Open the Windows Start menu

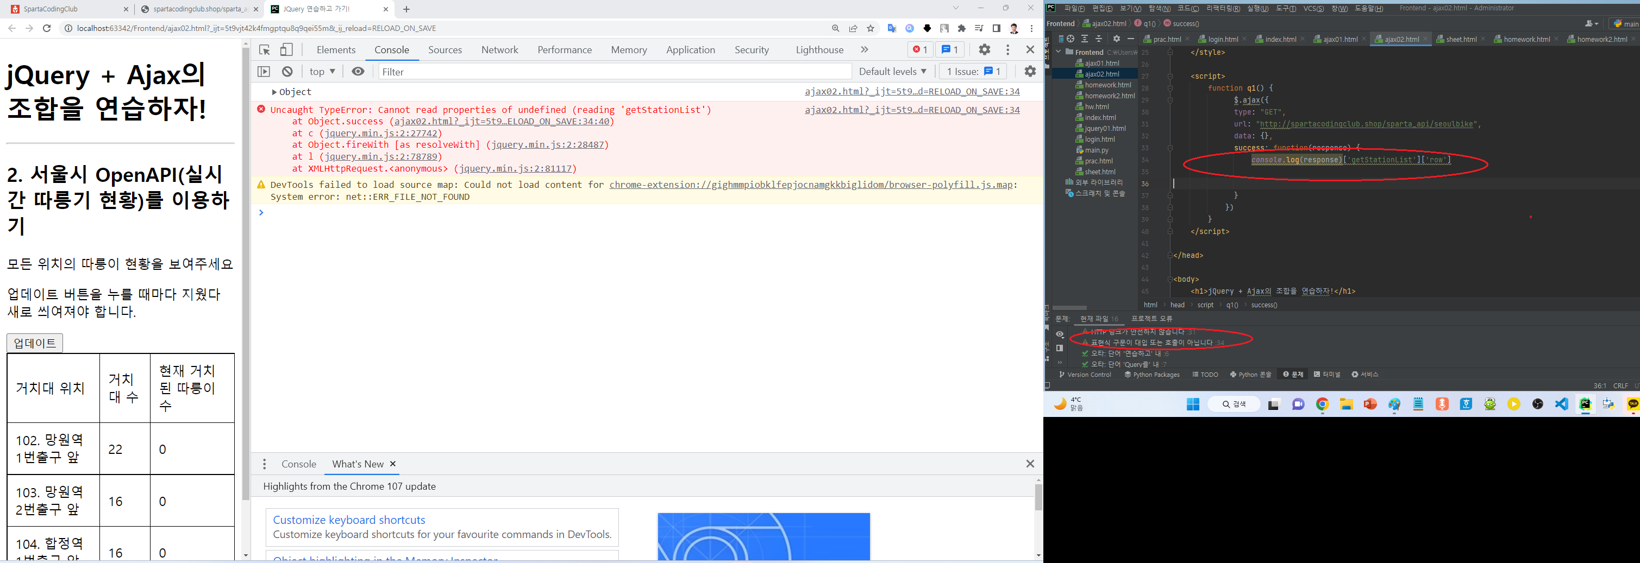1193,404
